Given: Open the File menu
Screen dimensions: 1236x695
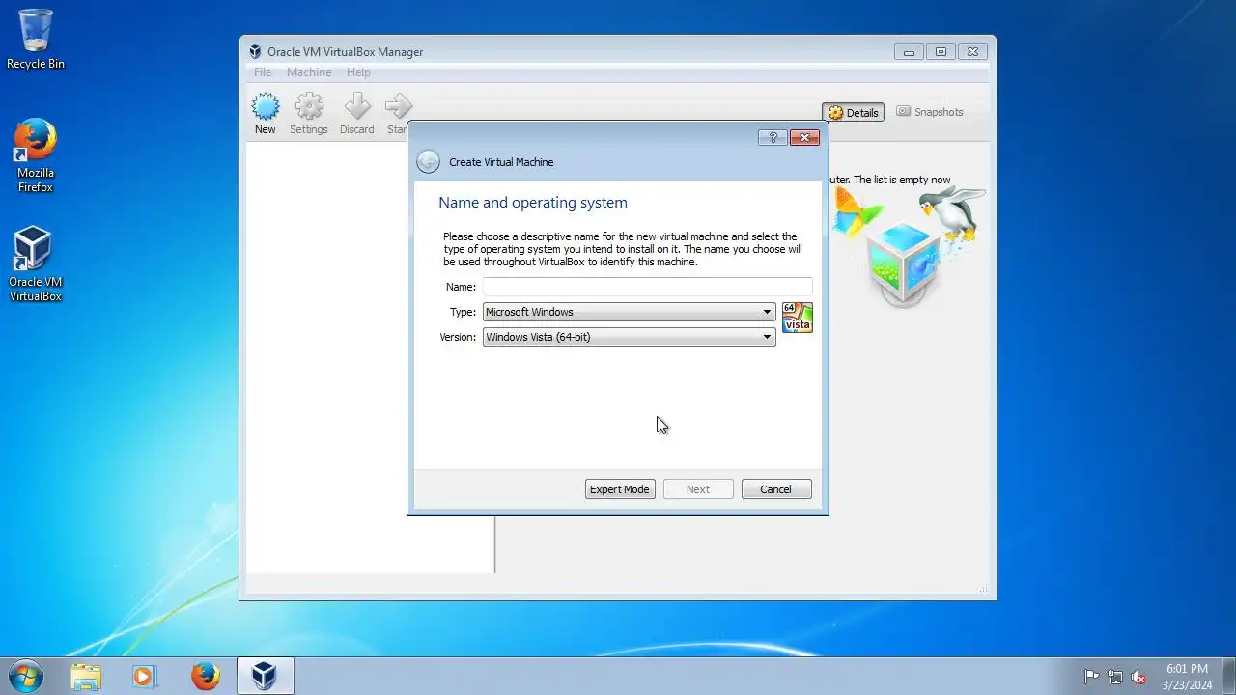Looking at the screenshot, I should tap(263, 72).
